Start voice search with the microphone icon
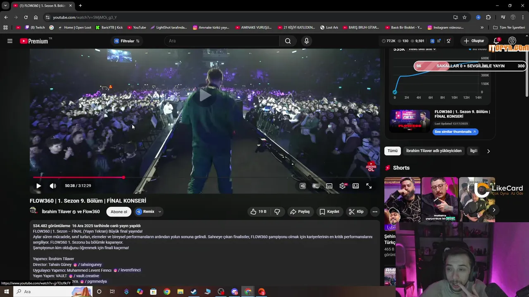This screenshot has height=297, width=529. (306, 41)
